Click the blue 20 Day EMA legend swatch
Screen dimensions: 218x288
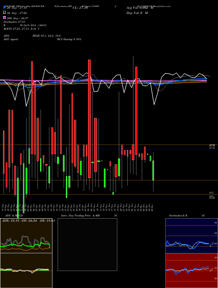point(4,7)
